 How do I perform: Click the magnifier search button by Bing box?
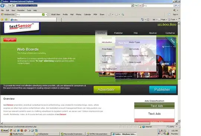pyautogui.click(x=176, y=6)
